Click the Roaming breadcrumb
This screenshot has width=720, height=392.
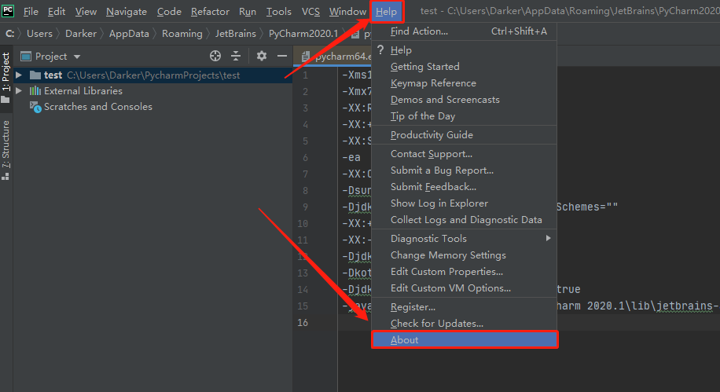[182, 34]
